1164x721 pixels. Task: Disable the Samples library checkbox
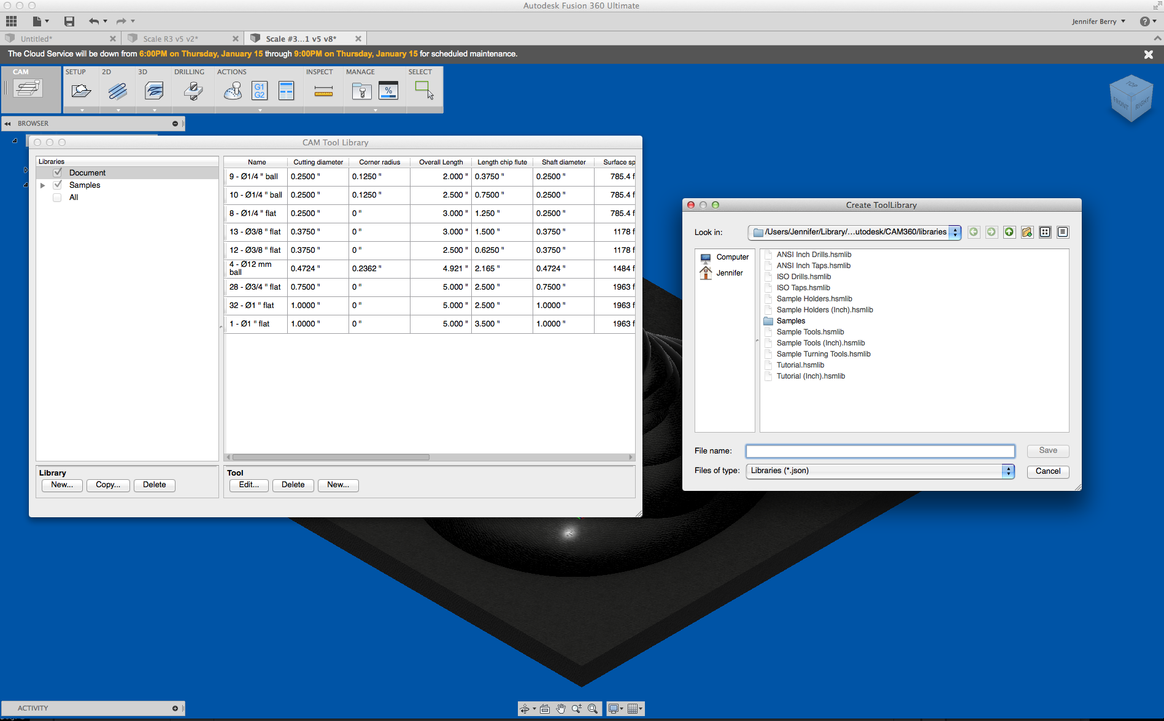58,185
